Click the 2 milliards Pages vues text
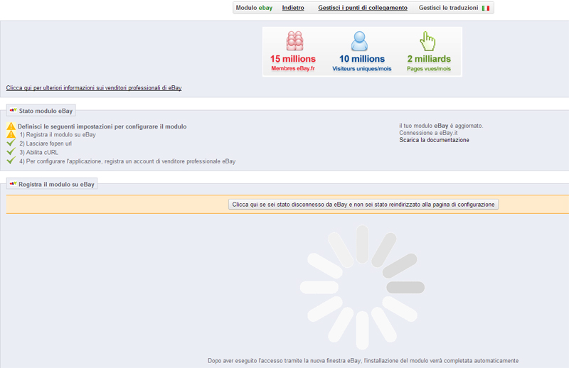The height and width of the screenshot is (368, 569). [x=429, y=63]
